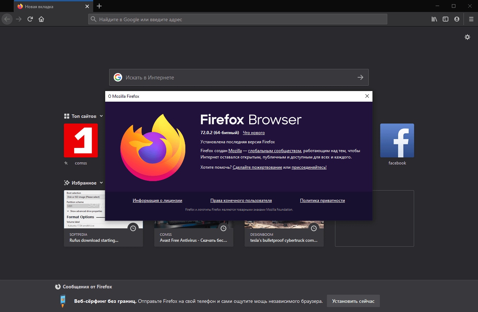Toggle the browser sidebar

(445, 19)
